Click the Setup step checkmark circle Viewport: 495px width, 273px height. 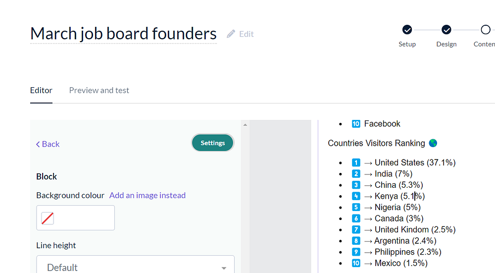[x=407, y=30]
